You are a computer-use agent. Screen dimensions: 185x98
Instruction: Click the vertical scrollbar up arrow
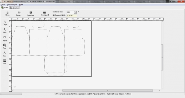[x=162, y=22]
